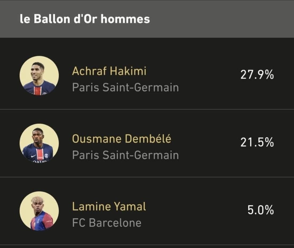Tap the QATAR sponsor text on Dembélé's shirt

tap(39, 161)
